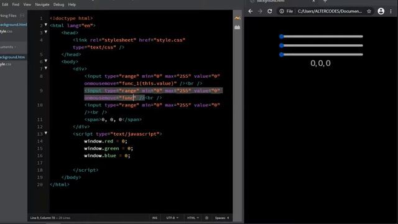The height and width of the screenshot is (224, 398).
Task: Open Chrome's three-dot menu
Action: 391,11
